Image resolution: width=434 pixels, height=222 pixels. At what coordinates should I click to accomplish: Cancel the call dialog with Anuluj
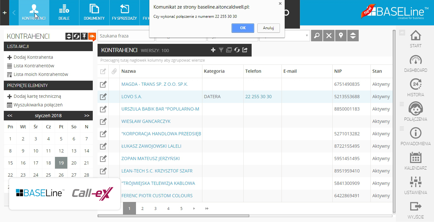point(268,28)
